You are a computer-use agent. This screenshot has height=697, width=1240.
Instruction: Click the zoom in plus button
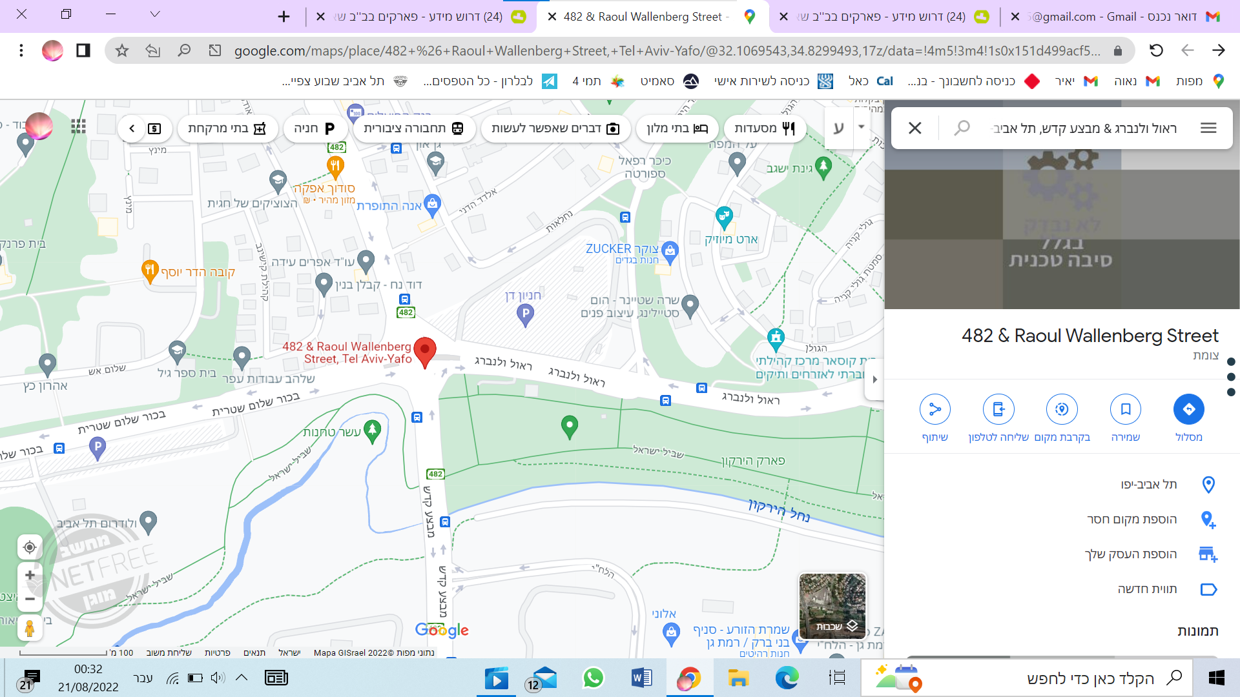(x=30, y=575)
